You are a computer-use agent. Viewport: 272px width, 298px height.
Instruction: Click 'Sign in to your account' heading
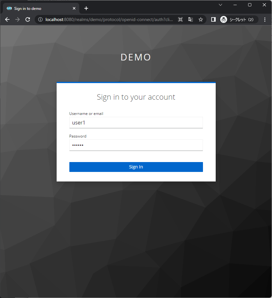pos(136,97)
